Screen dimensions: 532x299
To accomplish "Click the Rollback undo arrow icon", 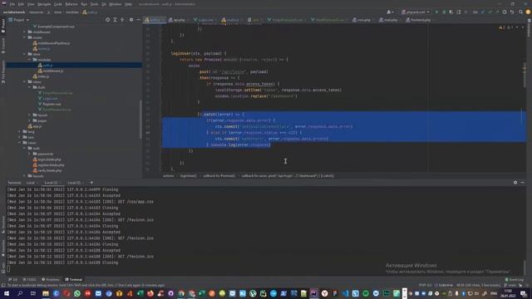I will tap(512, 12).
